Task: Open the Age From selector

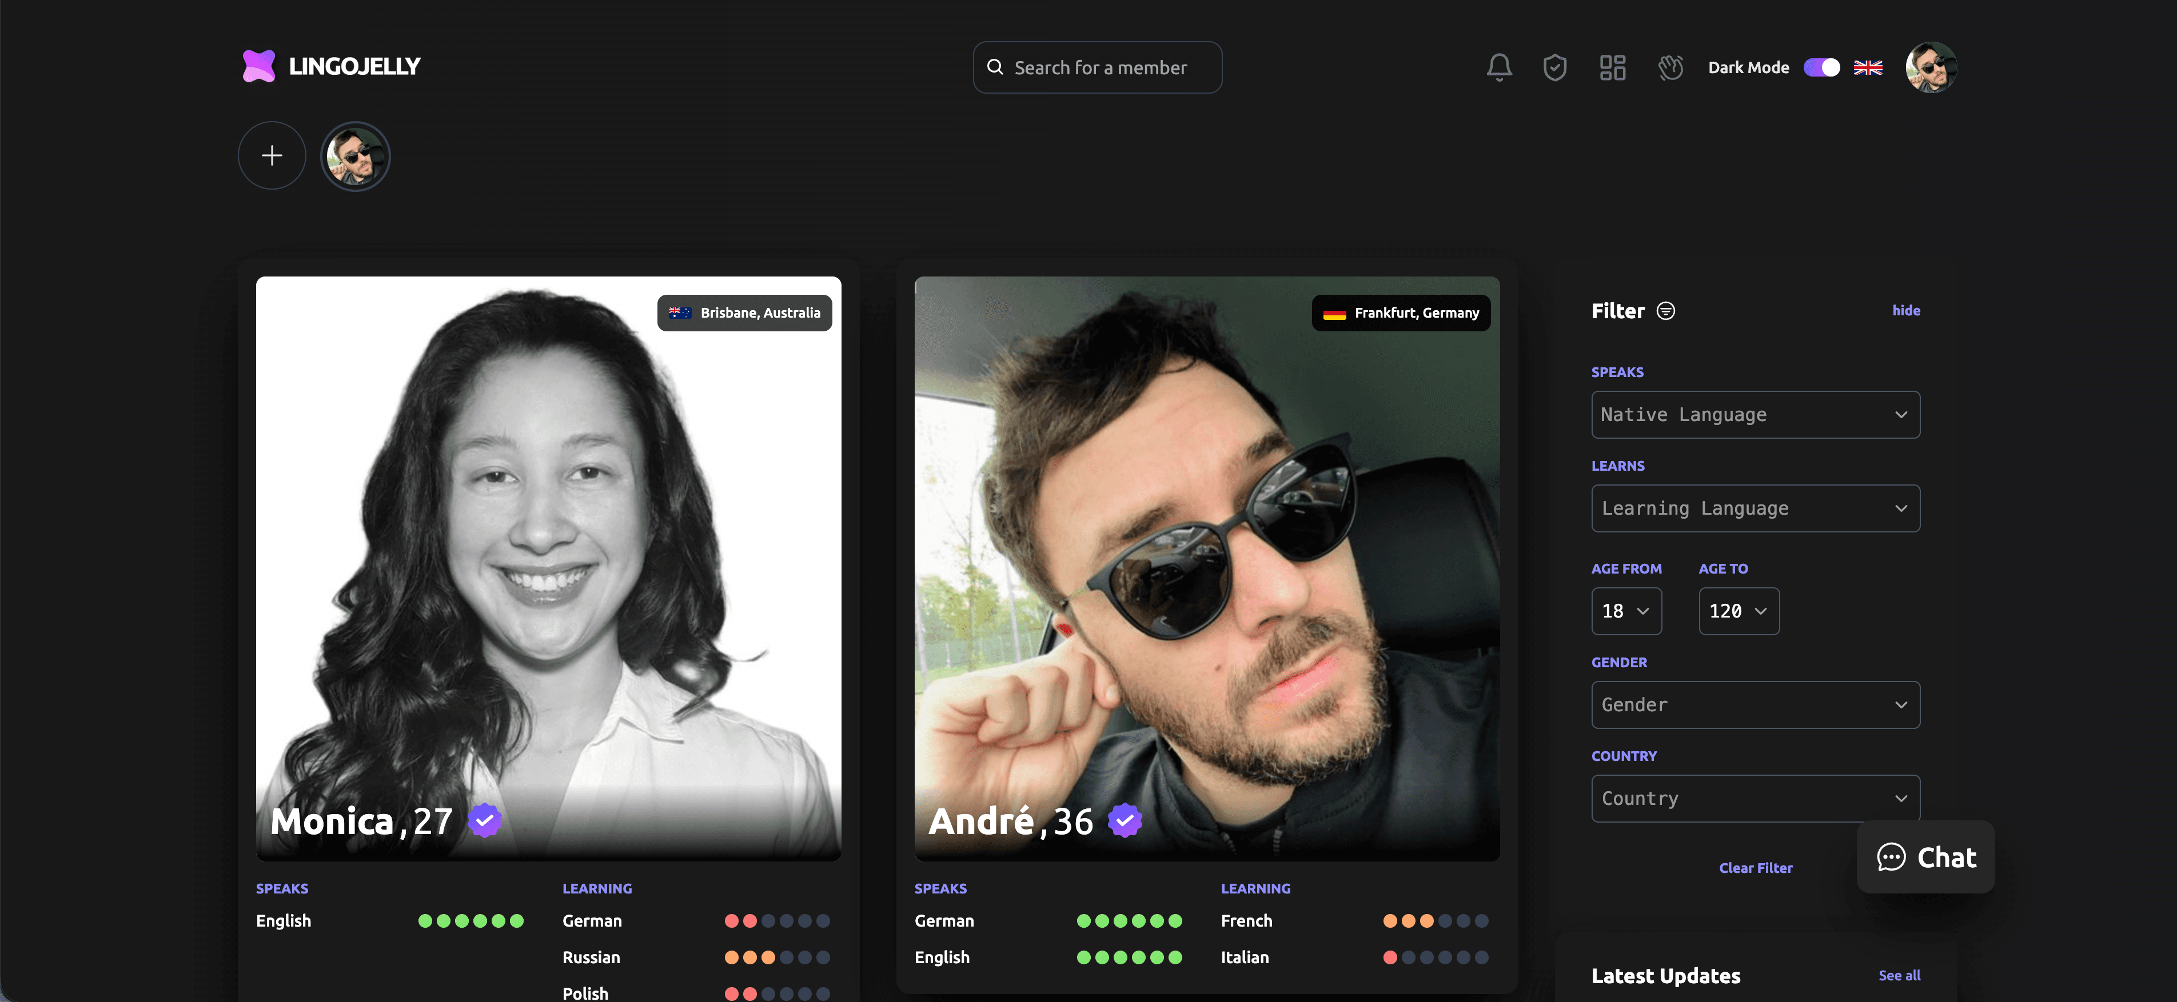Action: 1626,611
